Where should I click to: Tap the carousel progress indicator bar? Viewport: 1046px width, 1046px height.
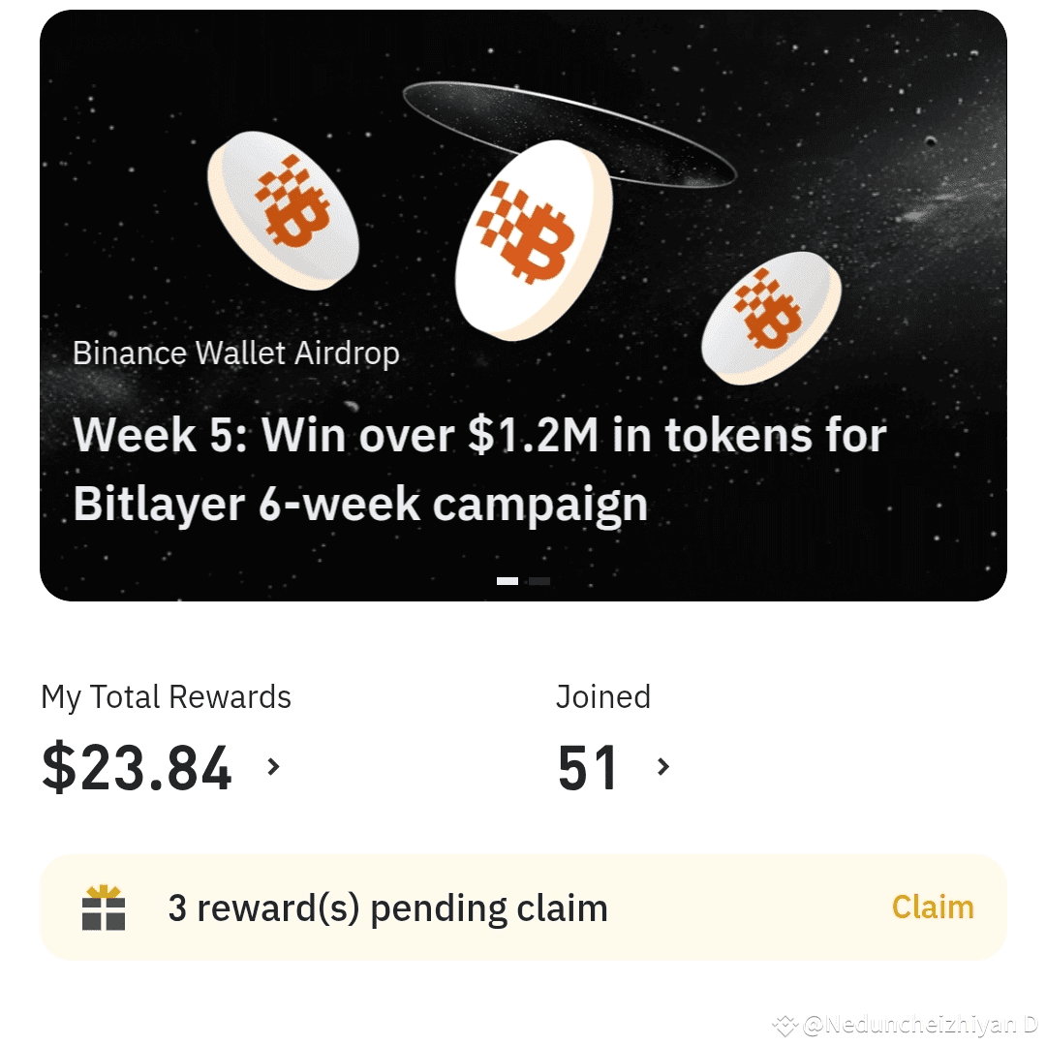tap(523, 581)
